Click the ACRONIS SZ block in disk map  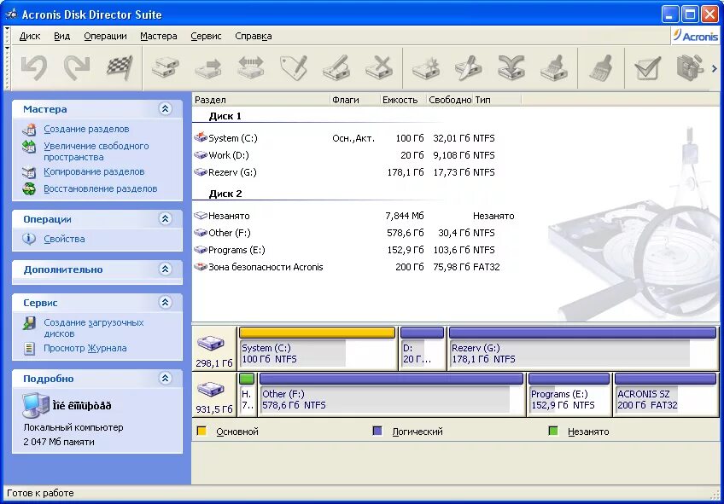[665, 394]
